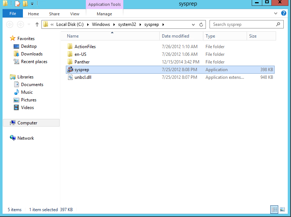The width and height of the screenshot is (291, 217).
Task: Open Recent places in Favorites
Action: click(x=34, y=62)
